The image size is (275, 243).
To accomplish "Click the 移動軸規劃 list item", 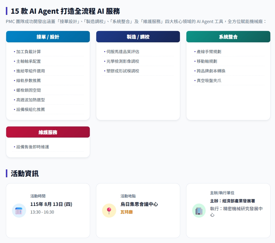I will [228, 61].
